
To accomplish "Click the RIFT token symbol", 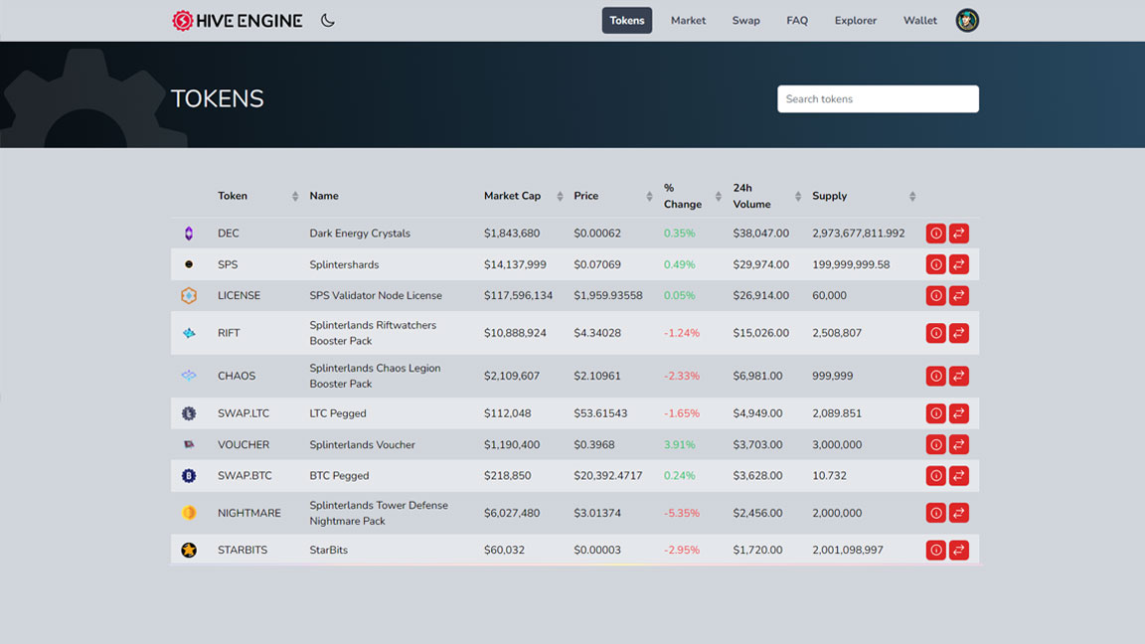I will click(229, 333).
